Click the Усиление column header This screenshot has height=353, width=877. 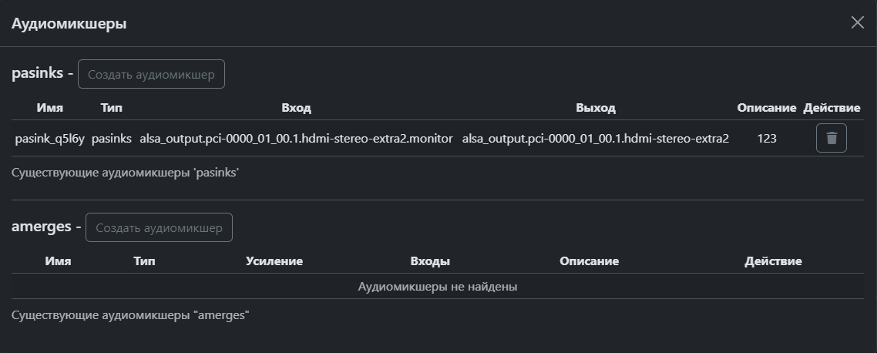point(274,261)
